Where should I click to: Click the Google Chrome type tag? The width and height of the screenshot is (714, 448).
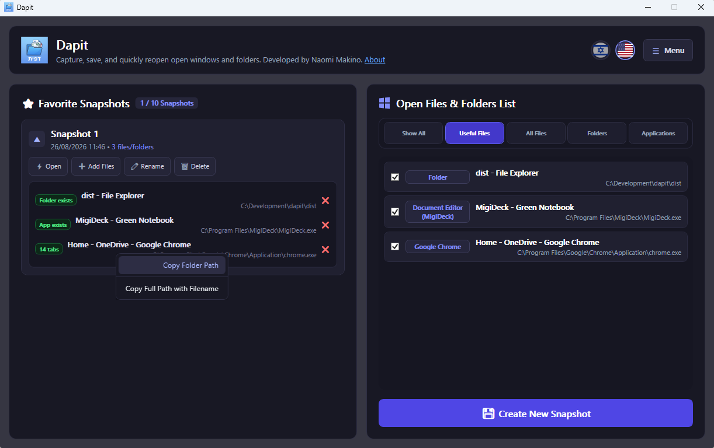coord(438,247)
